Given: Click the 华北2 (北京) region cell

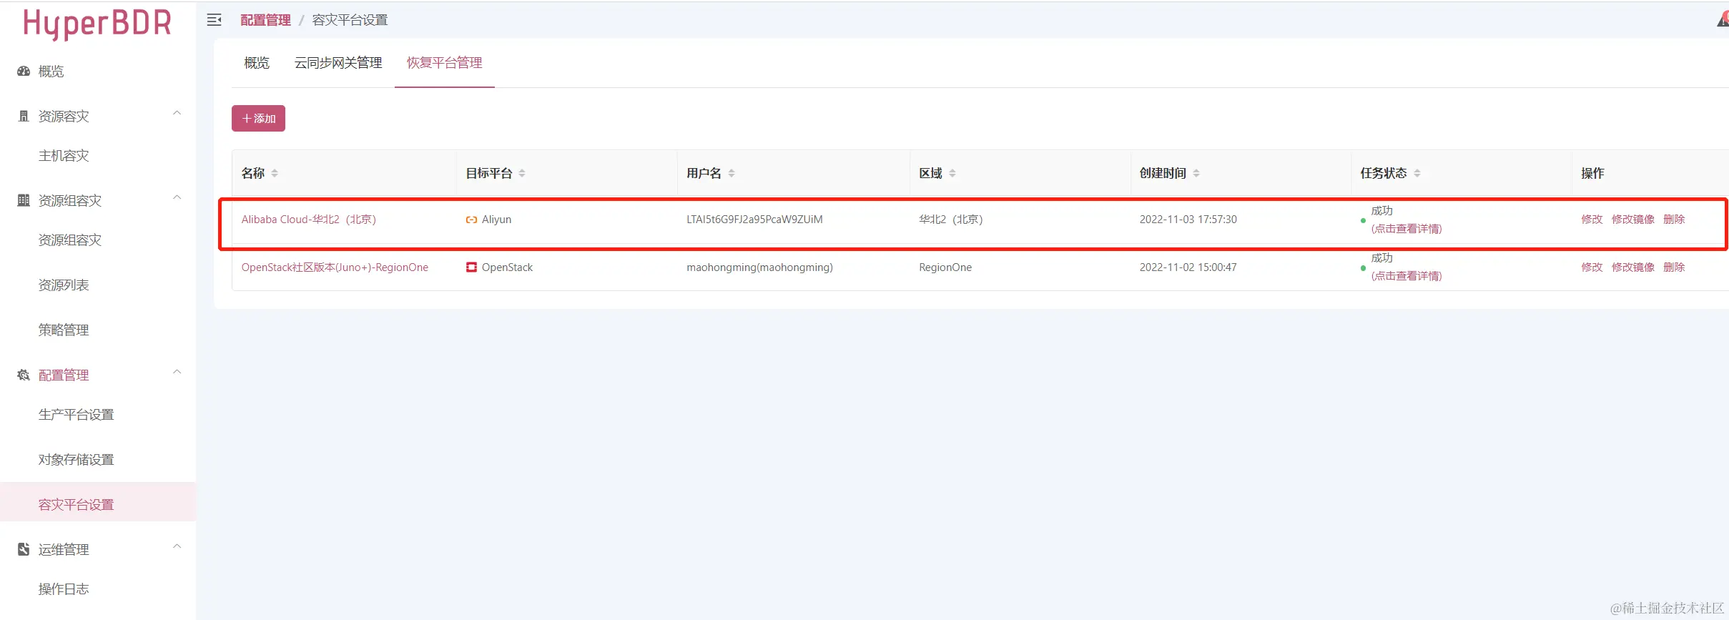Looking at the screenshot, I should click(951, 220).
